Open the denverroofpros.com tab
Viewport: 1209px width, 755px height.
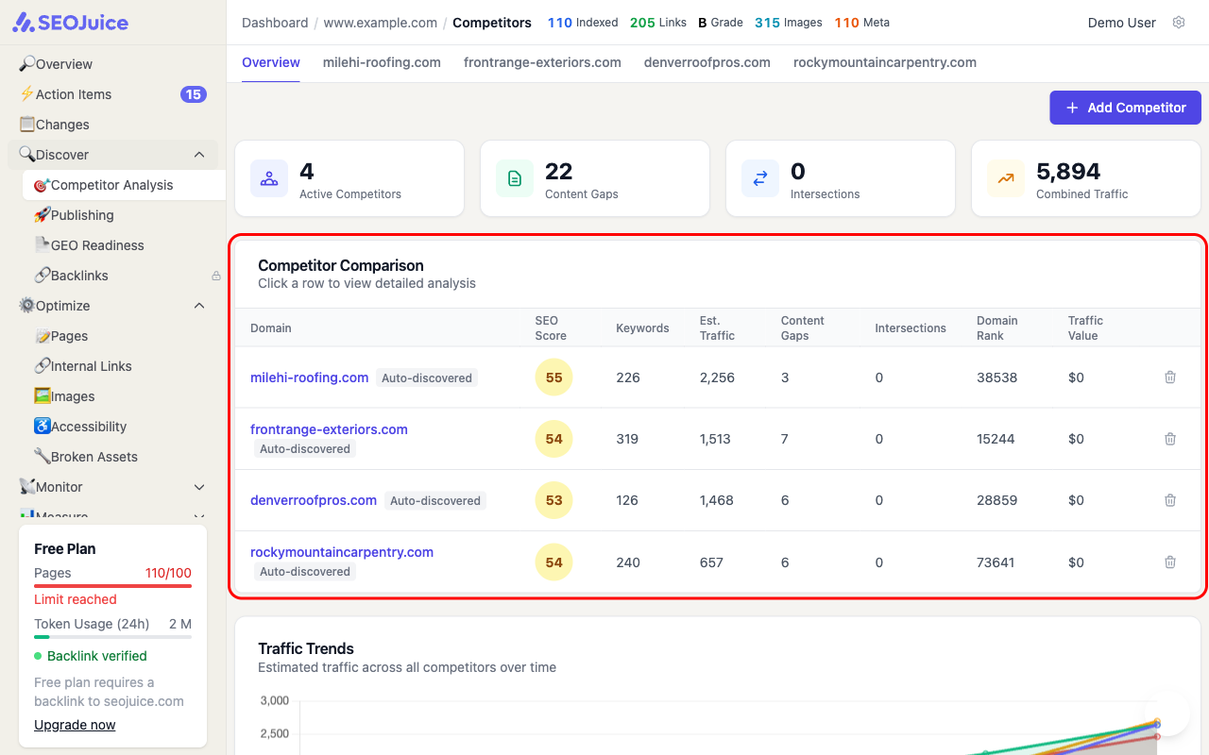click(x=707, y=62)
